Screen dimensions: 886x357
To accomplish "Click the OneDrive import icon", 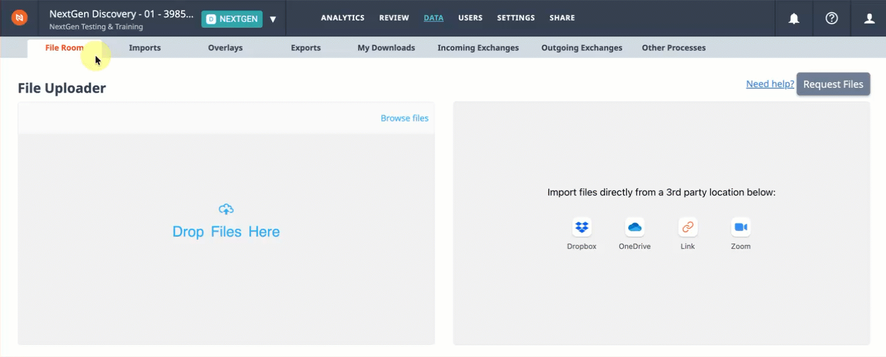I will pyautogui.click(x=635, y=227).
